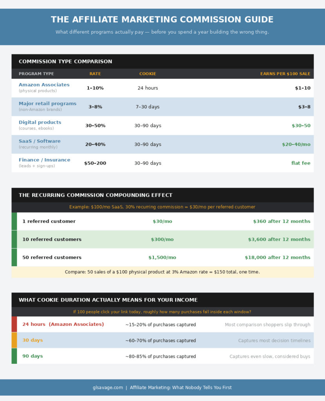Click the Earns Per $100 Sale header

[x=285, y=74]
